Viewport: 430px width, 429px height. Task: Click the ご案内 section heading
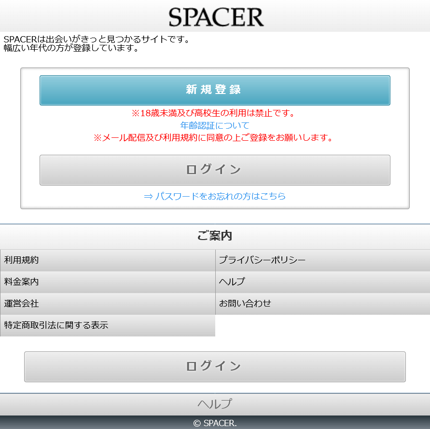point(215,236)
